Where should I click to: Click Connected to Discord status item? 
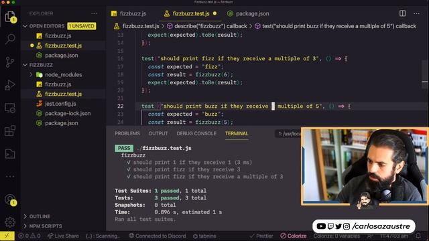coord(157,236)
